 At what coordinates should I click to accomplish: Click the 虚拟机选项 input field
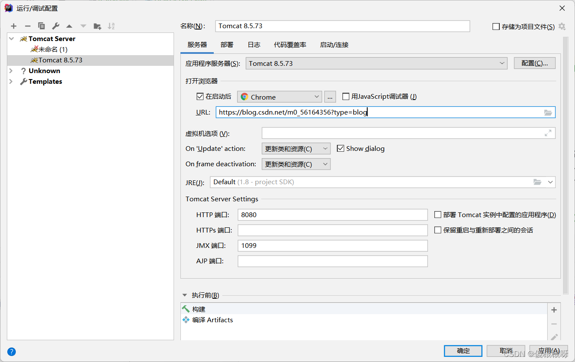pyautogui.click(x=408, y=133)
